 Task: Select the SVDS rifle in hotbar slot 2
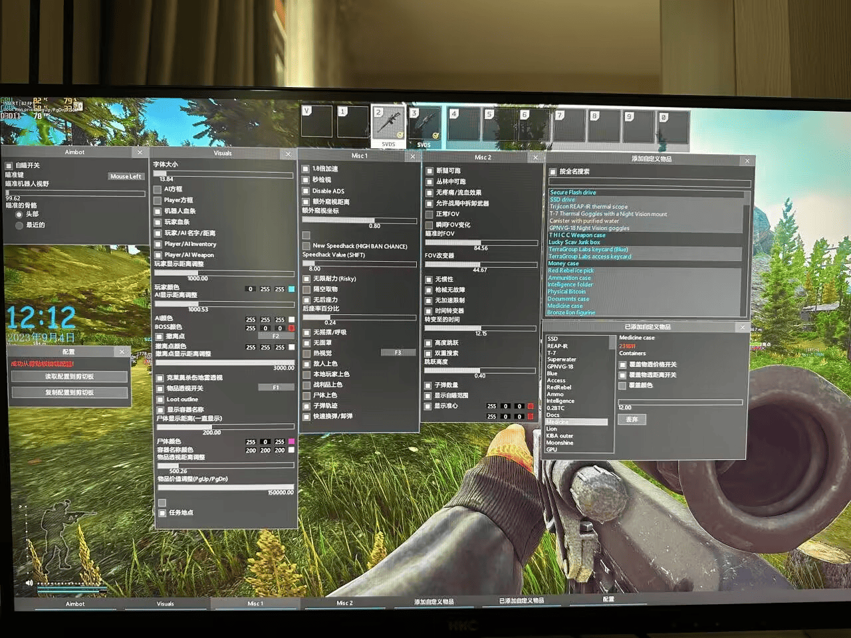pyautogui.click(x=388, y=126)
